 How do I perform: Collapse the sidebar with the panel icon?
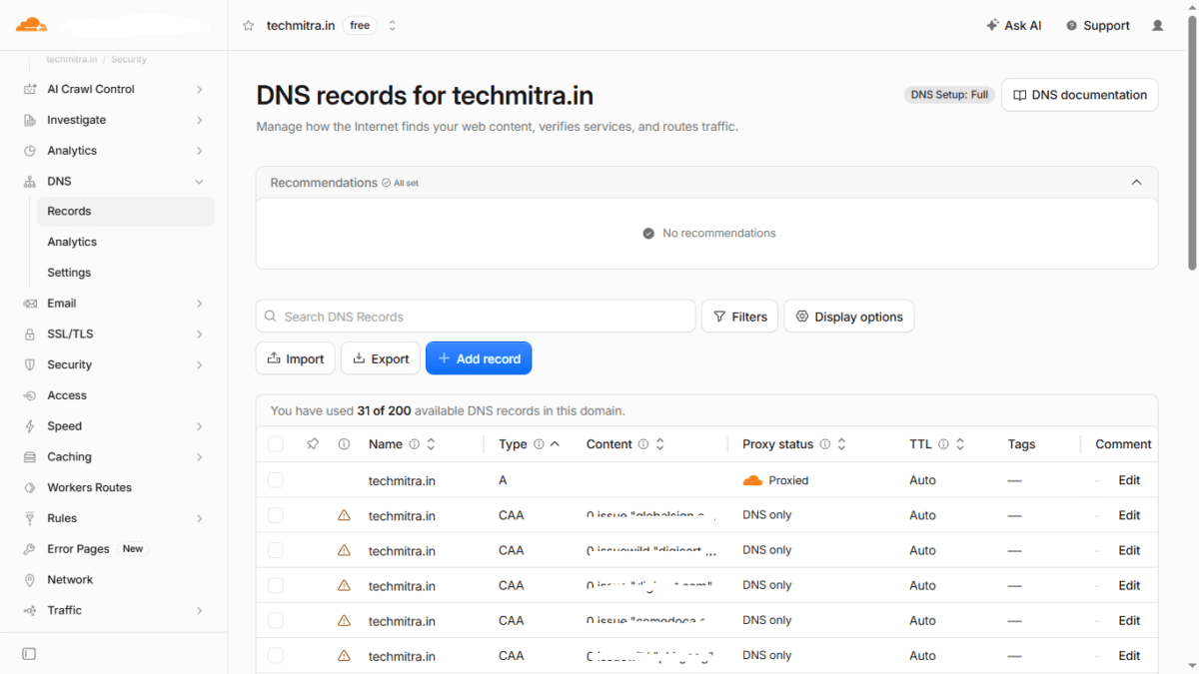click(29, 654)
